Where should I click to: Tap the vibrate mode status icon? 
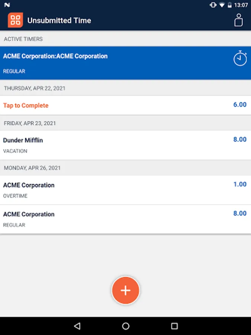click(213, 5)
